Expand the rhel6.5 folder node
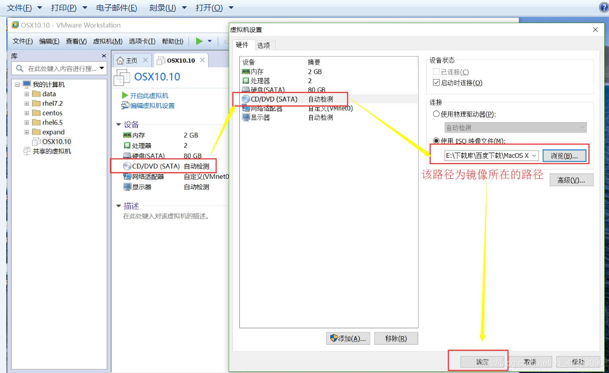 click(x=26, y=123)
